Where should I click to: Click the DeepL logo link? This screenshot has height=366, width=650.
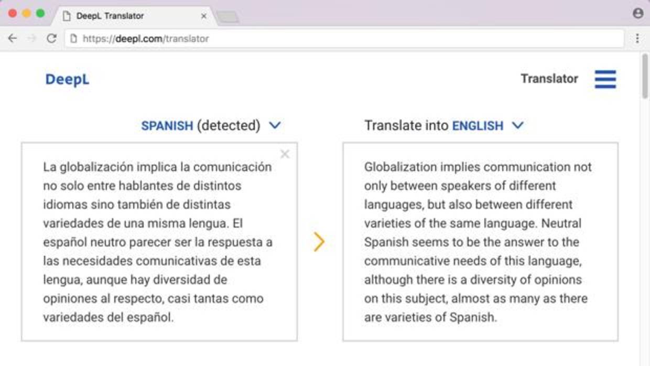coord(67,79)
